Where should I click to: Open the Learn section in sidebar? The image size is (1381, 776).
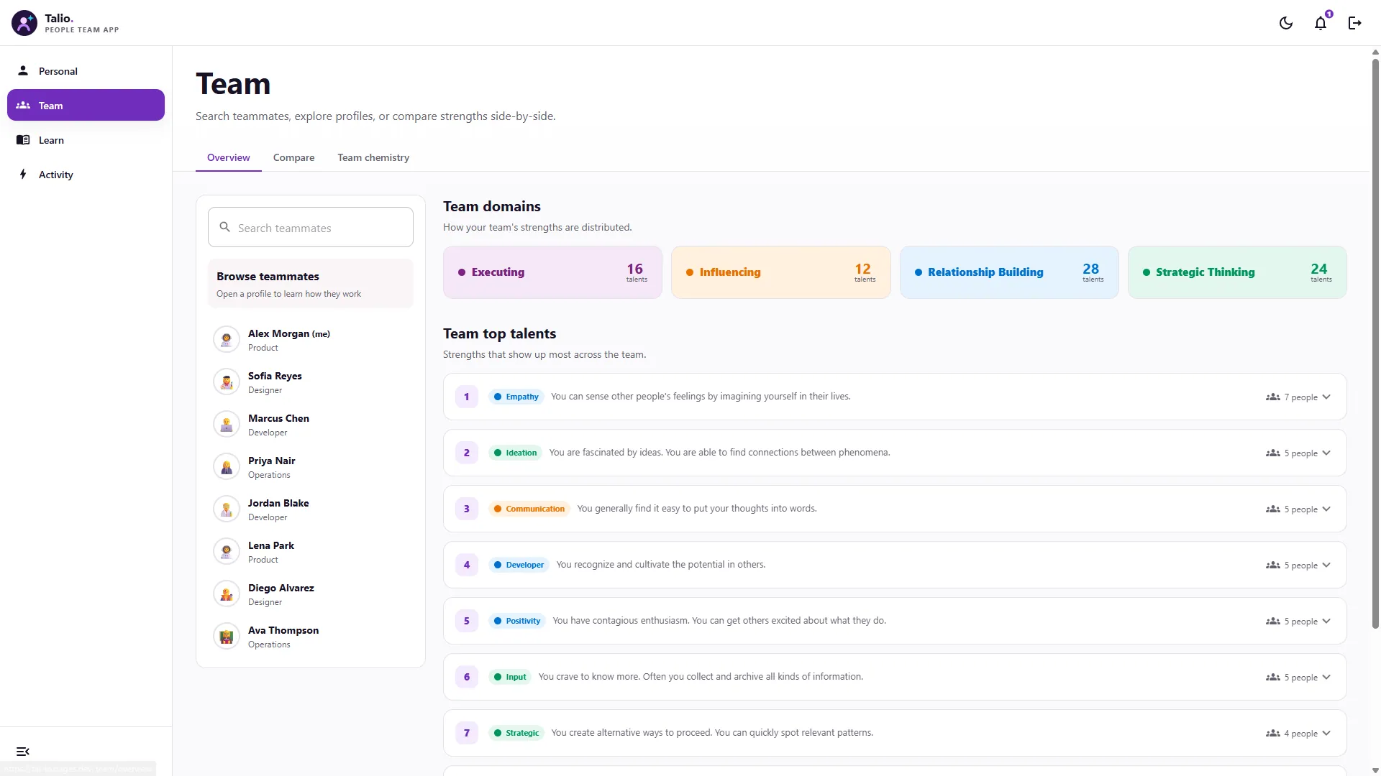(x=86, y=140)
